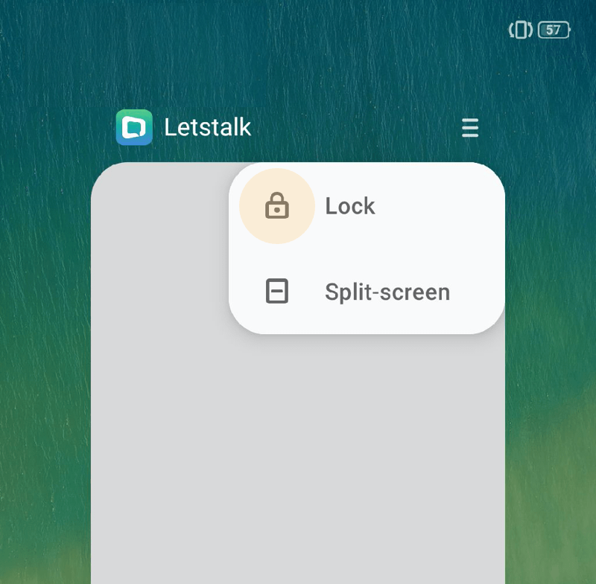The height and width of the screenshot is (584, 596).
Task: Click the "Split-screen" text label
Action: (x=387, y=292)
